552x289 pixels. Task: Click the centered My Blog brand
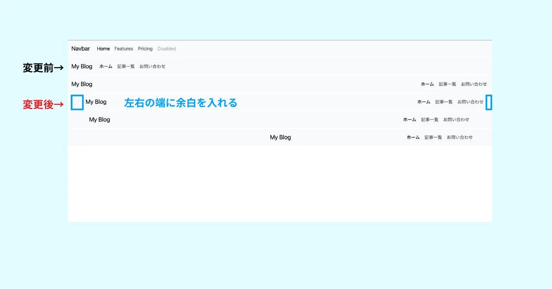pos(280,137)
